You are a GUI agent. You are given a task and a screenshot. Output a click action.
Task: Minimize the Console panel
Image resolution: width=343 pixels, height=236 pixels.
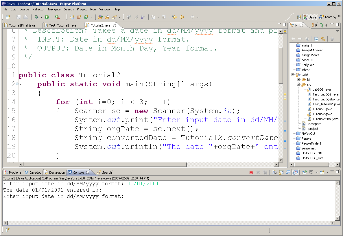tap(332, 172)
